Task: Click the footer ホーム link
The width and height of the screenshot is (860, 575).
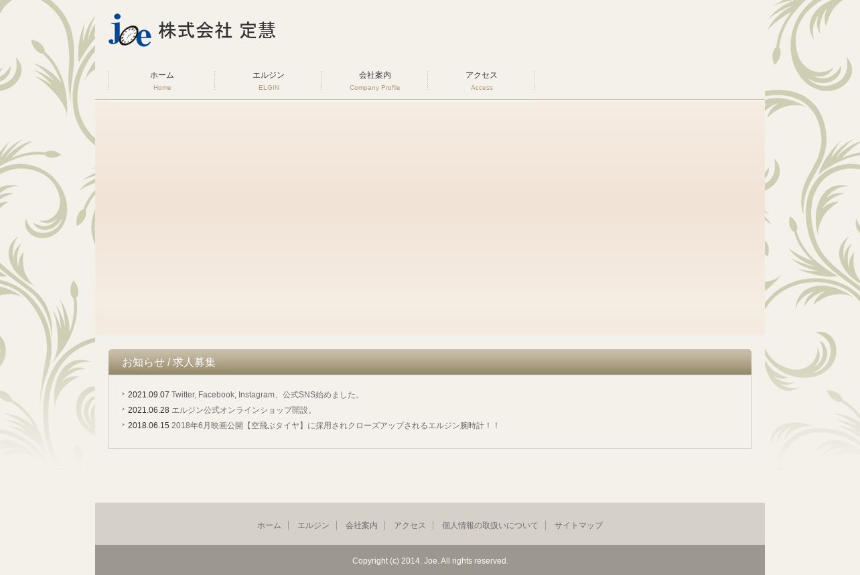Action: tap(269, 525)
